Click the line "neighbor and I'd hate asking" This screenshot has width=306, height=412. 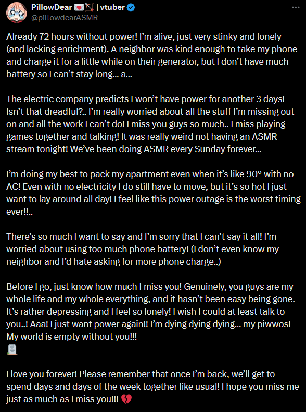pyautogui.click(x=113, y=261)
